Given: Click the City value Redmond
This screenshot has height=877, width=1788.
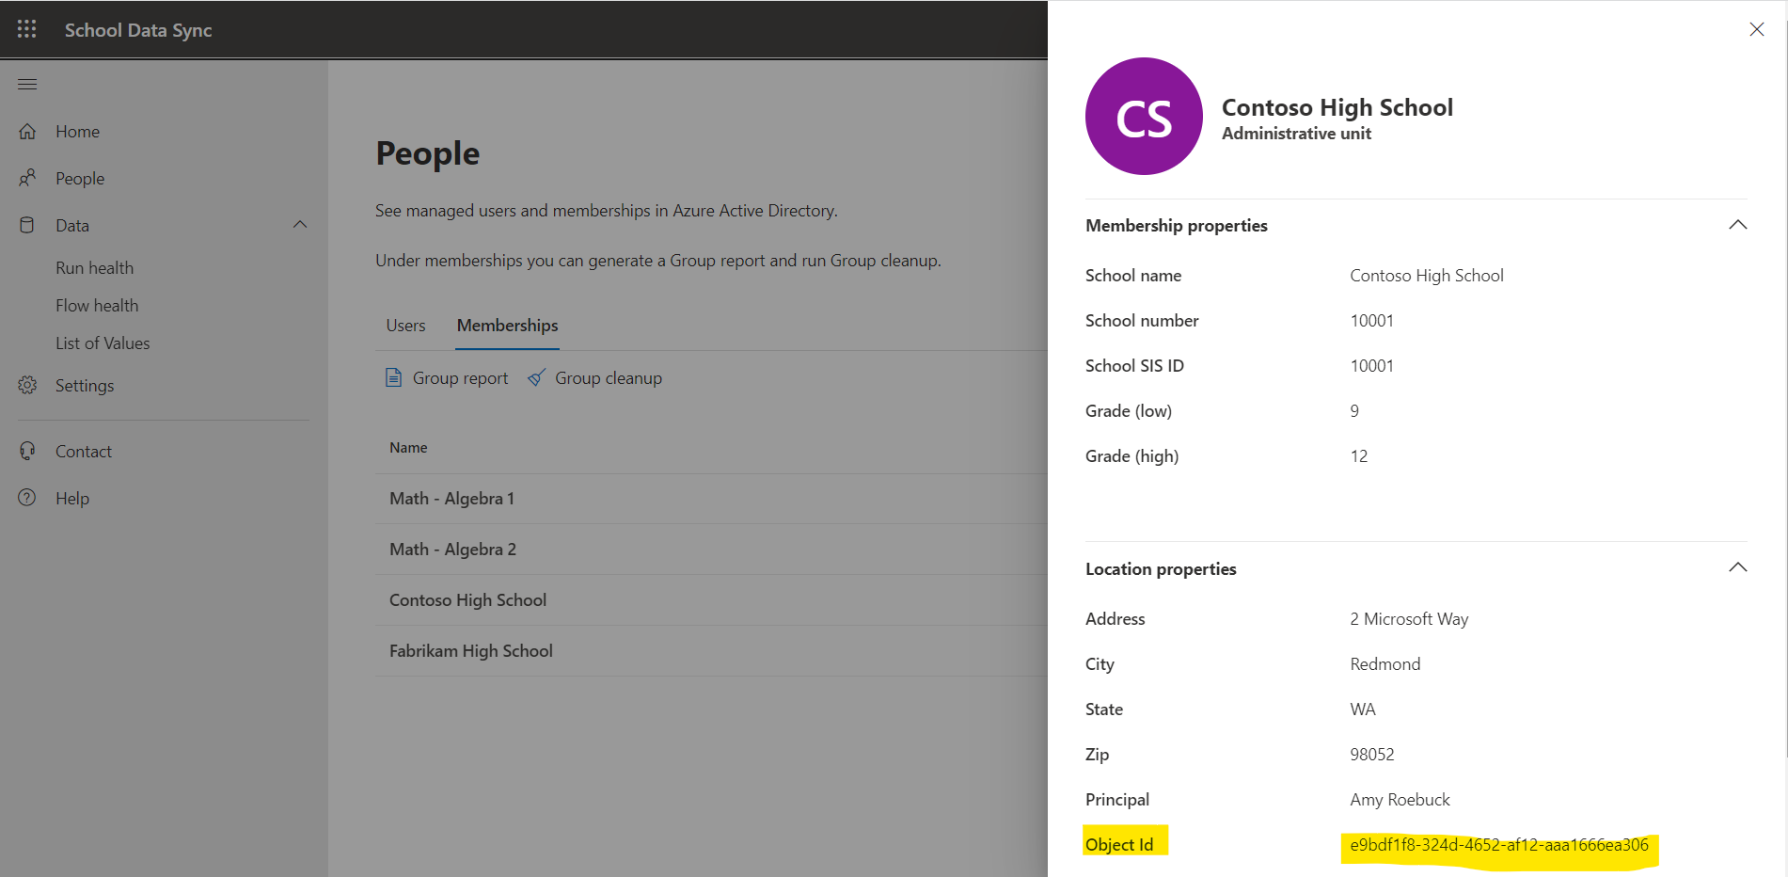Looking at the screenshot, I should click(1385, 663).
